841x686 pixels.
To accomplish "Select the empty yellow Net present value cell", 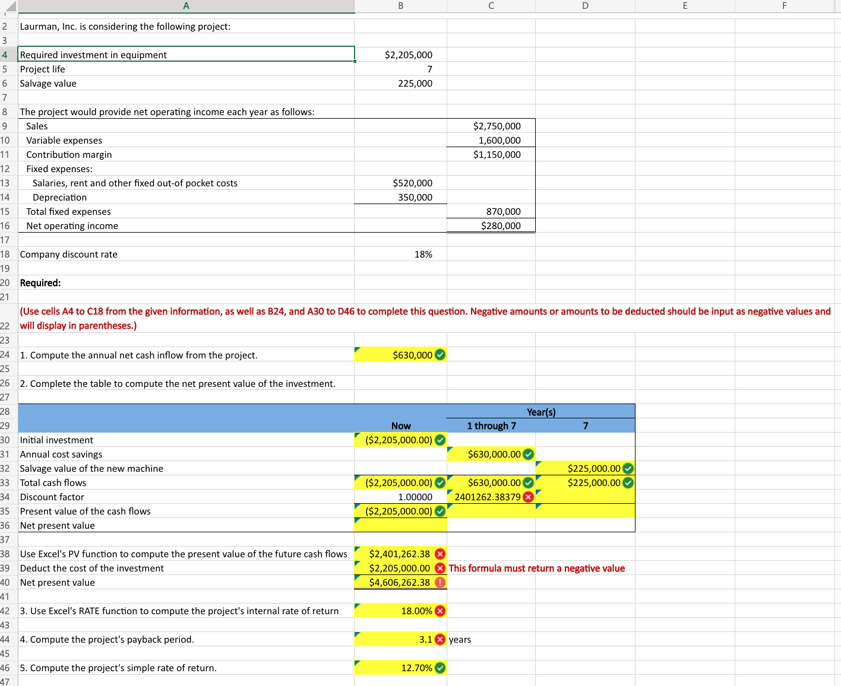I will [x=400, y=525].
